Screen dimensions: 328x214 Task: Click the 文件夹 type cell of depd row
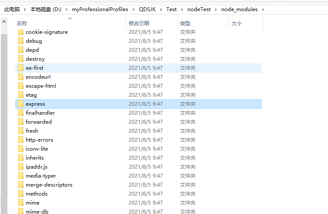coord(188,50)
